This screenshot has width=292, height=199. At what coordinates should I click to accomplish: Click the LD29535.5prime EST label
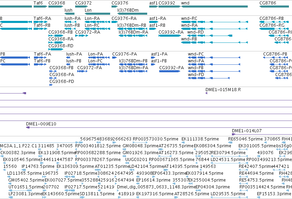228,194
